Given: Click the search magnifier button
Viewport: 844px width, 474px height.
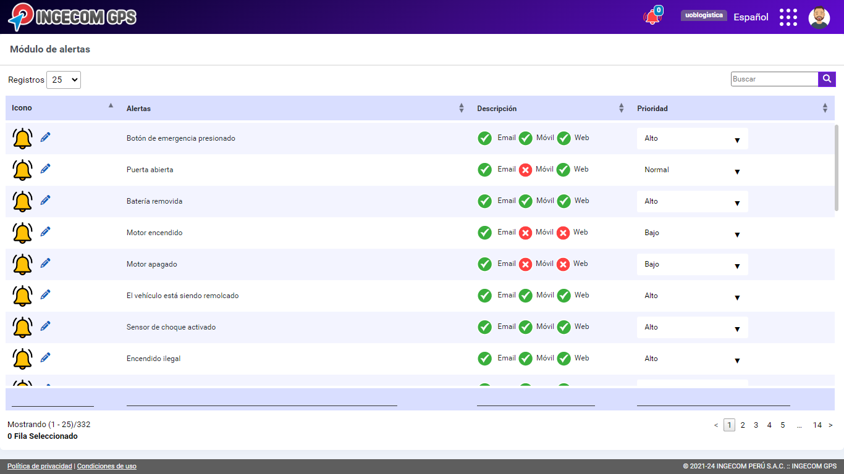Looking at the screenshot, I should 827,79.
